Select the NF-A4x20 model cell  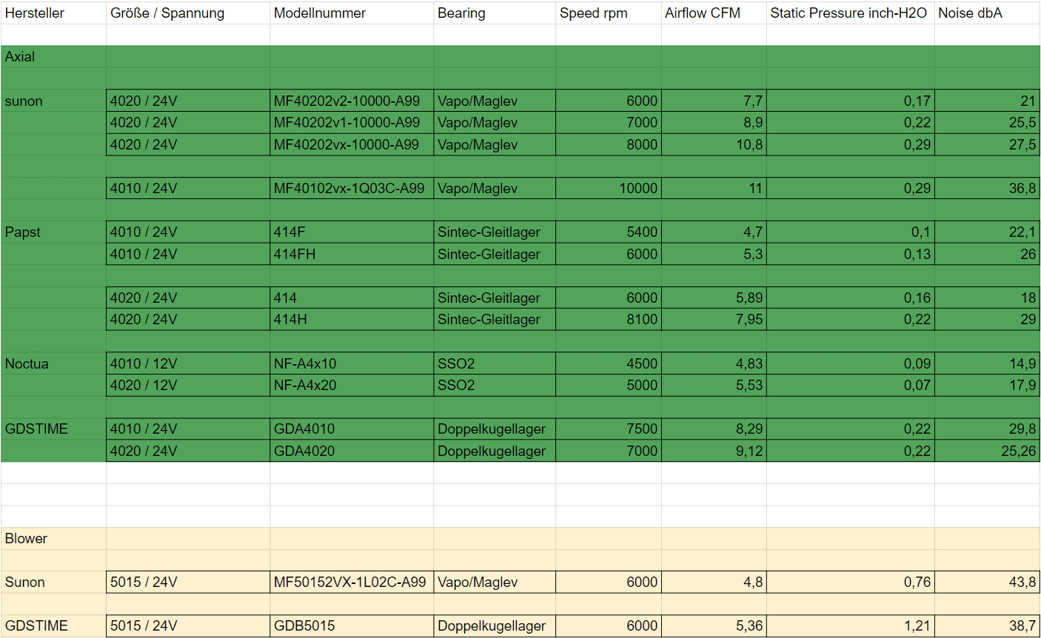point(352,386)
